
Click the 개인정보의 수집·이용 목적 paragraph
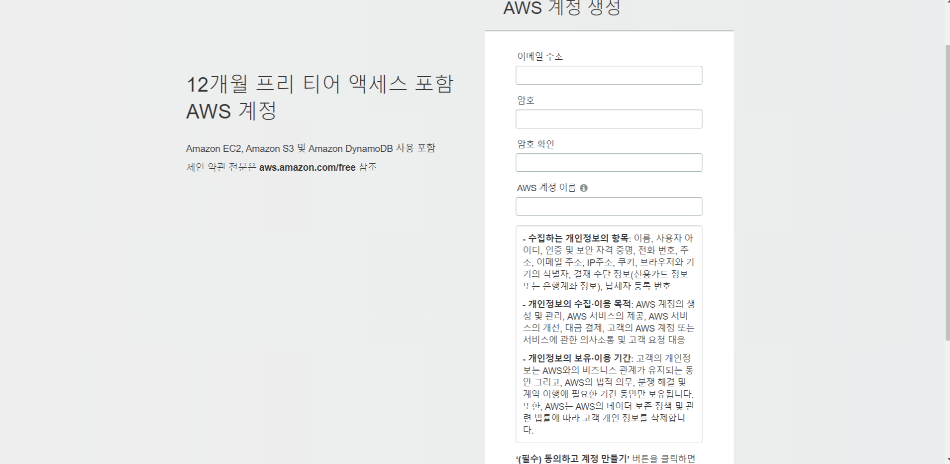[609, 322]
